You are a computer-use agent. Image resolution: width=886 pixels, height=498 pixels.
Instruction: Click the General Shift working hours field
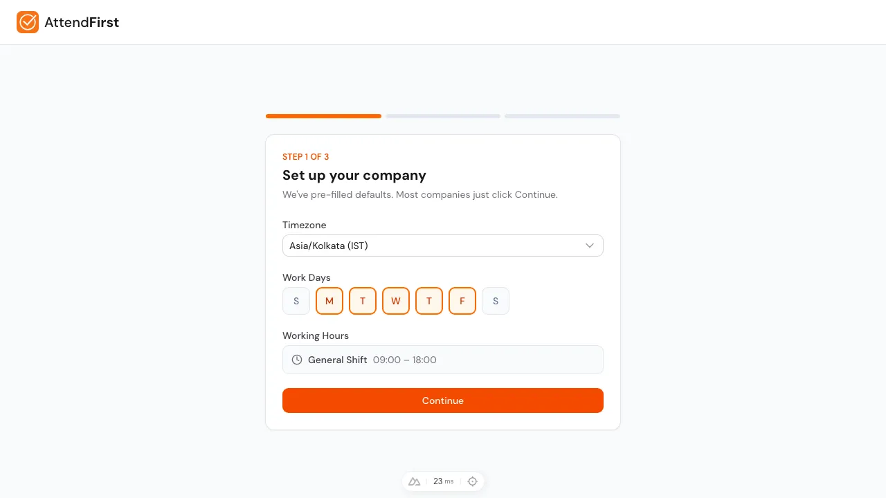tap(443, 360)
